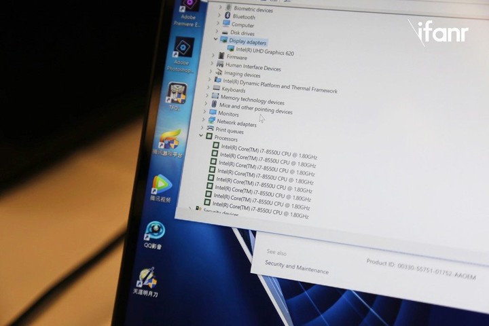489x326 pixels.
Task: Click the Human Interface Devices icon
Action: pos(220,65)
